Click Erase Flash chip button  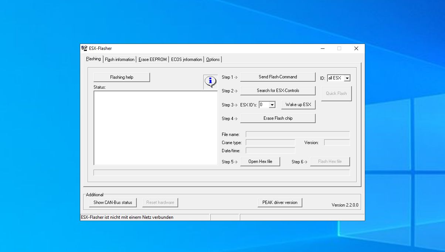pos(278,118)
